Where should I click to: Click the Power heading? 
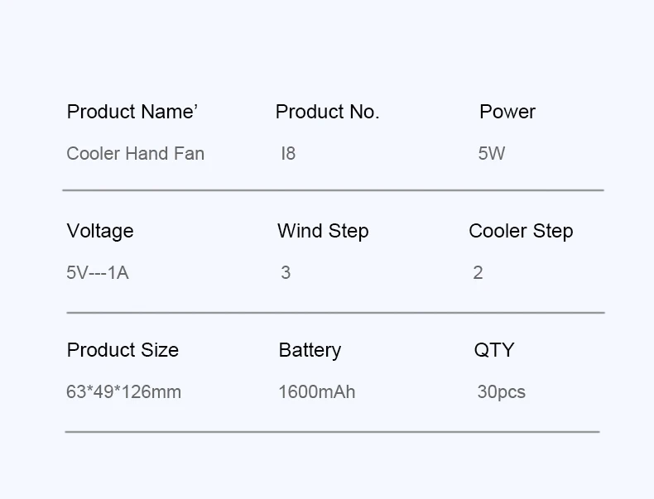pyautogui.click(x=507, y=112)
